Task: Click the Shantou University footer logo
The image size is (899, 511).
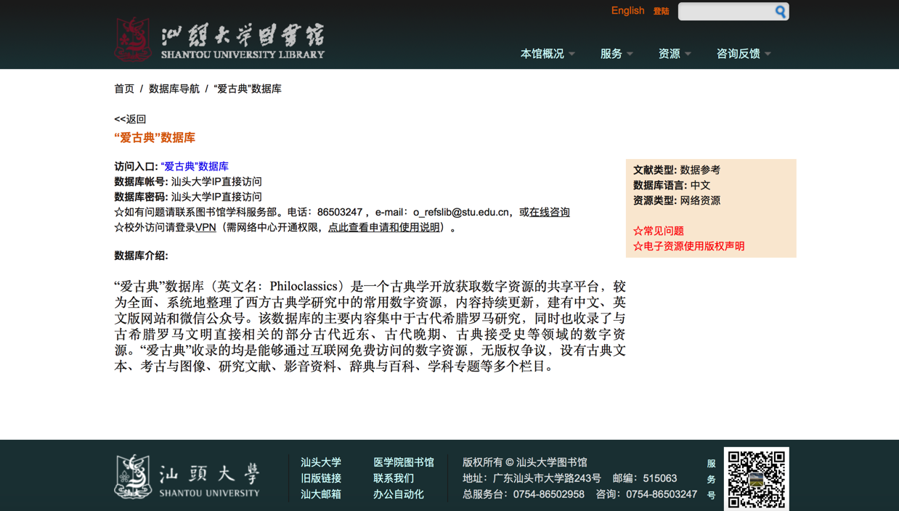Action: click(x=187, y=476)
